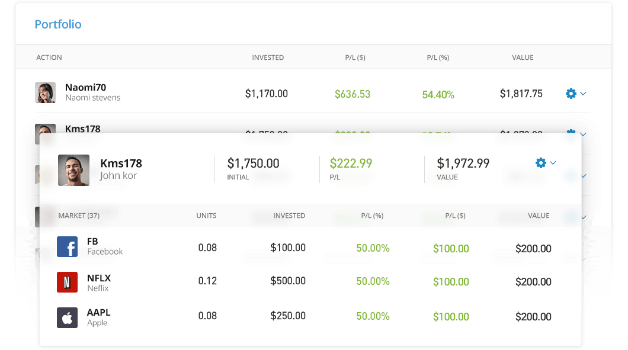This screenshot has width=628, height=350.
Task: Open Apple stock via its logo icon
Action: [67, 316]
